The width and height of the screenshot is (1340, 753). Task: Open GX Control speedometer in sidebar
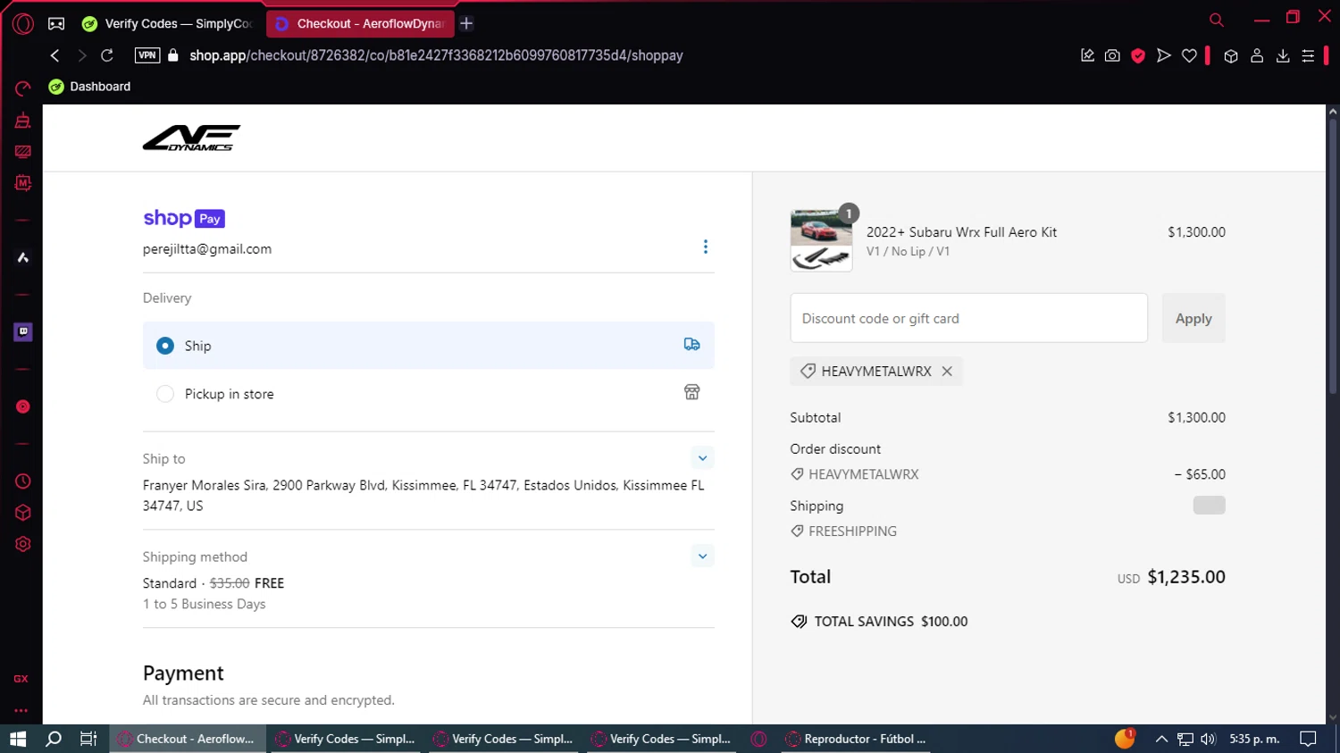(23, 88)
